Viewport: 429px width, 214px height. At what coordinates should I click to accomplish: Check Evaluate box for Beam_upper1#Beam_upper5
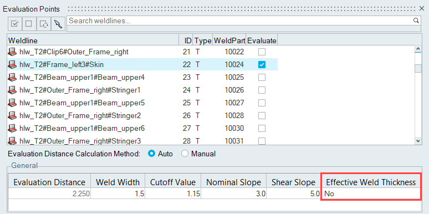point(262,103)
